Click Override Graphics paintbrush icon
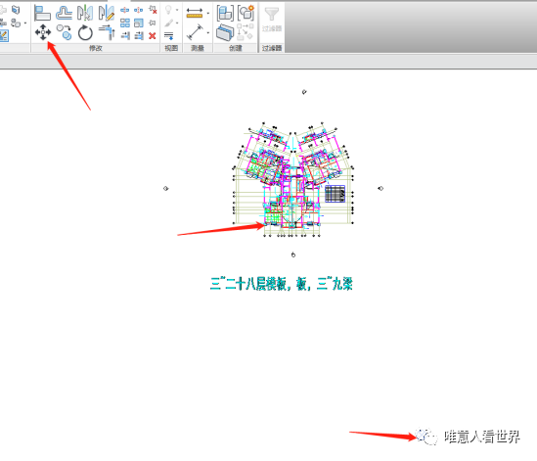537x461 pixels. pyautogui.click(x=168, y=23)
